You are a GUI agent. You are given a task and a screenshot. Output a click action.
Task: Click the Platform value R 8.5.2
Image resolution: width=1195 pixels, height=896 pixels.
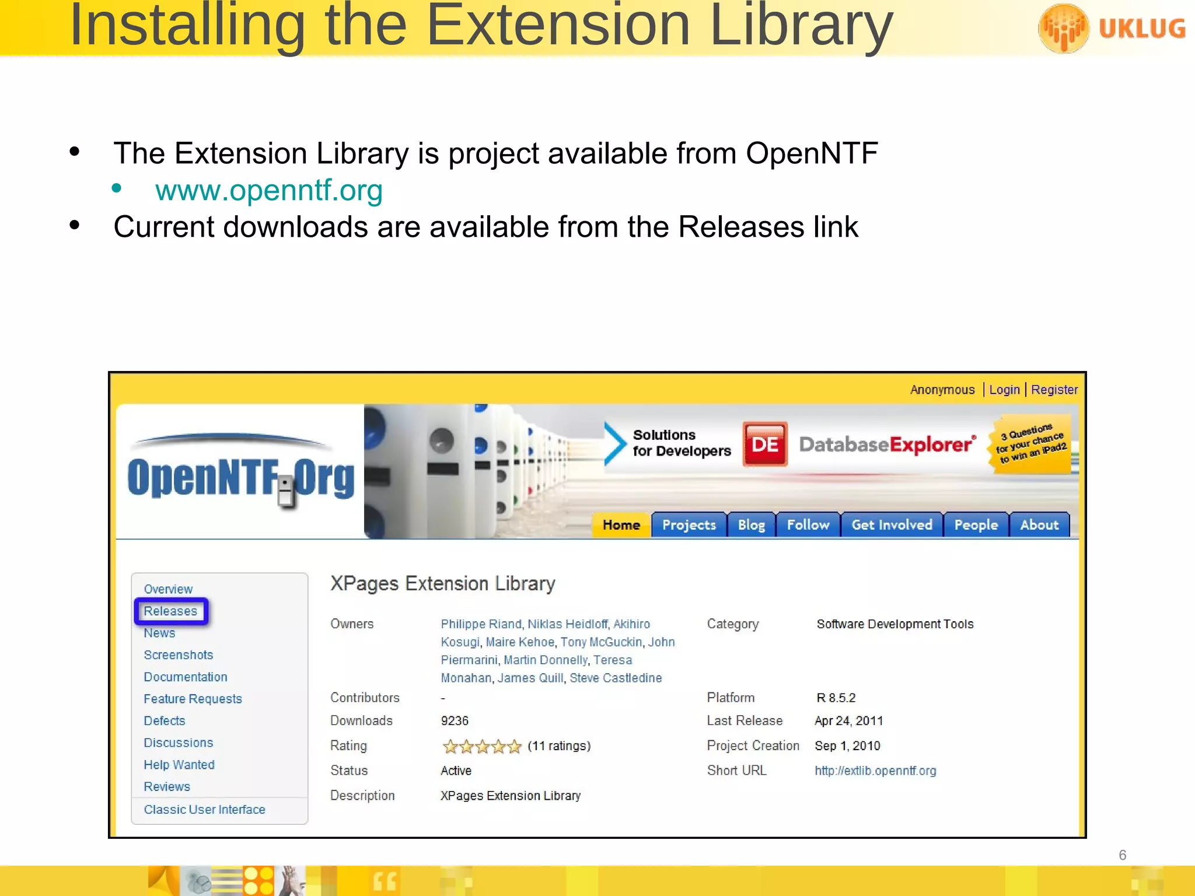point(836,698)
